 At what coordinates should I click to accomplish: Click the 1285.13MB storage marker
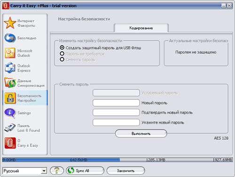coord(156,160)
